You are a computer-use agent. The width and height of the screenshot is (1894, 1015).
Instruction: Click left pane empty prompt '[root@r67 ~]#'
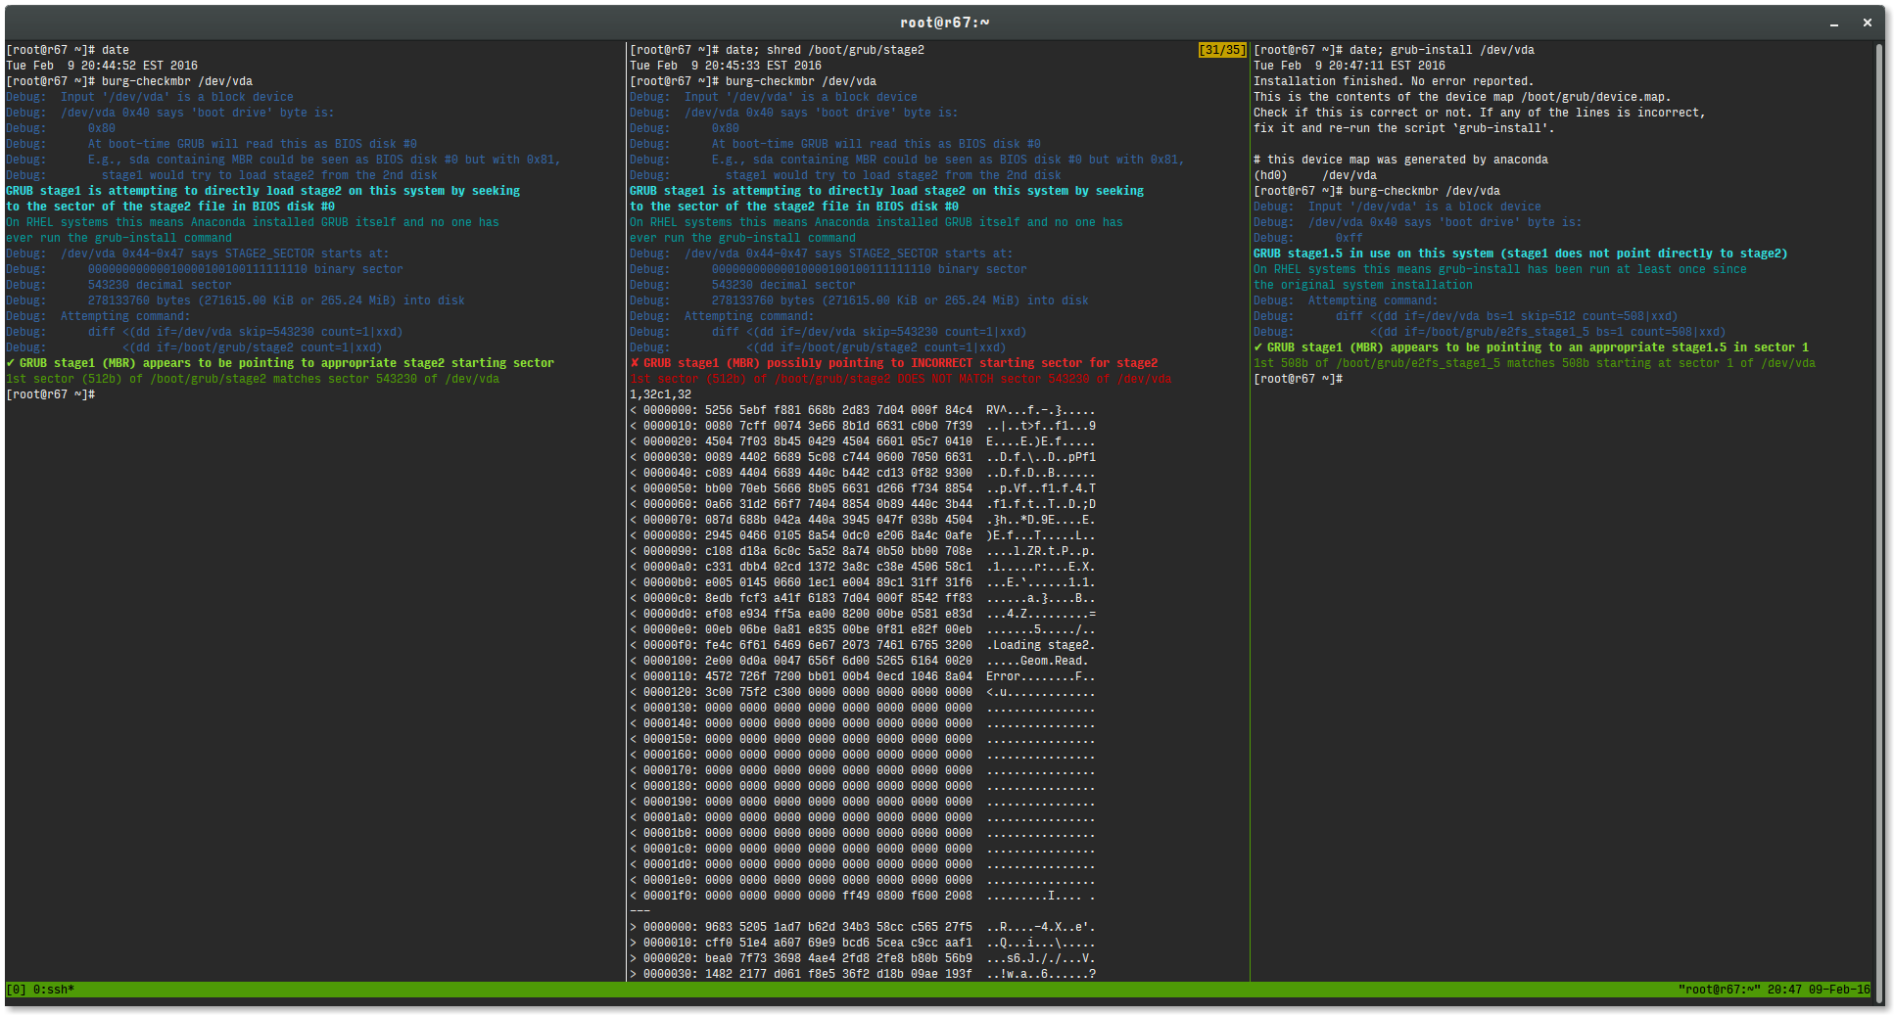tap(51, 394)
